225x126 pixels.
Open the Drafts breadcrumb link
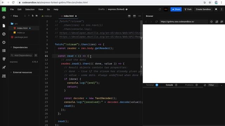pyautogui.click(x=102, y=9)
